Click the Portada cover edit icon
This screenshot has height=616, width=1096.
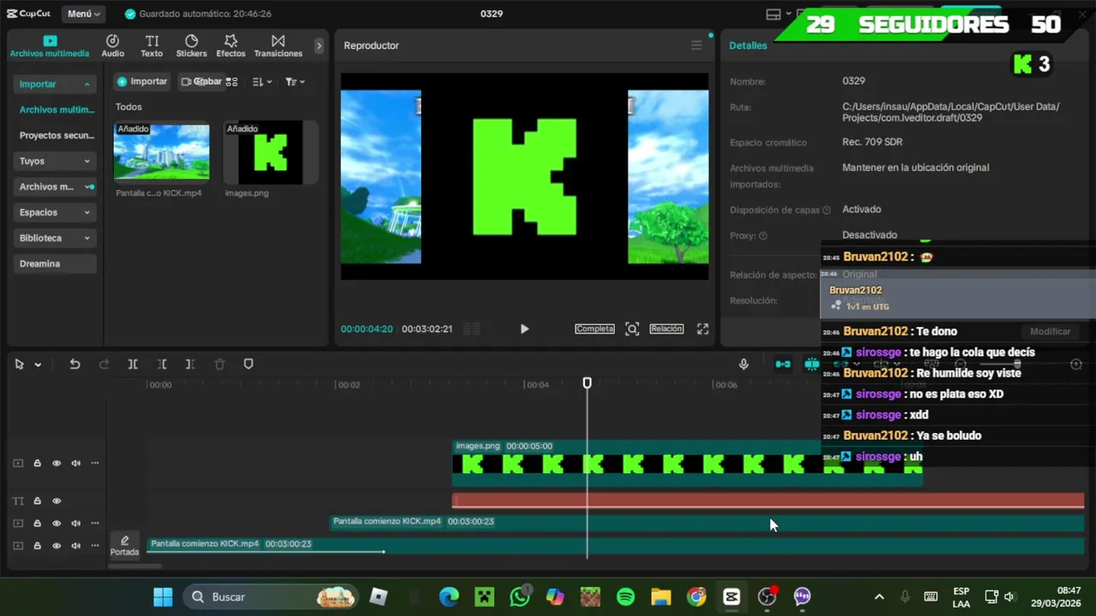124,545
